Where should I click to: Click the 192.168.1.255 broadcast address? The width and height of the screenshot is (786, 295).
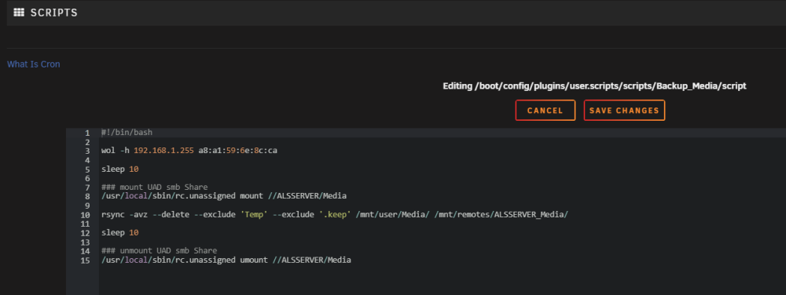(x=164, y=151)
